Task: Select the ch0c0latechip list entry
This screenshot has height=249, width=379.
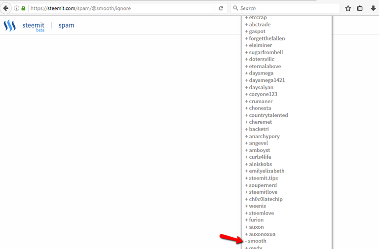Action: point(264,199)
